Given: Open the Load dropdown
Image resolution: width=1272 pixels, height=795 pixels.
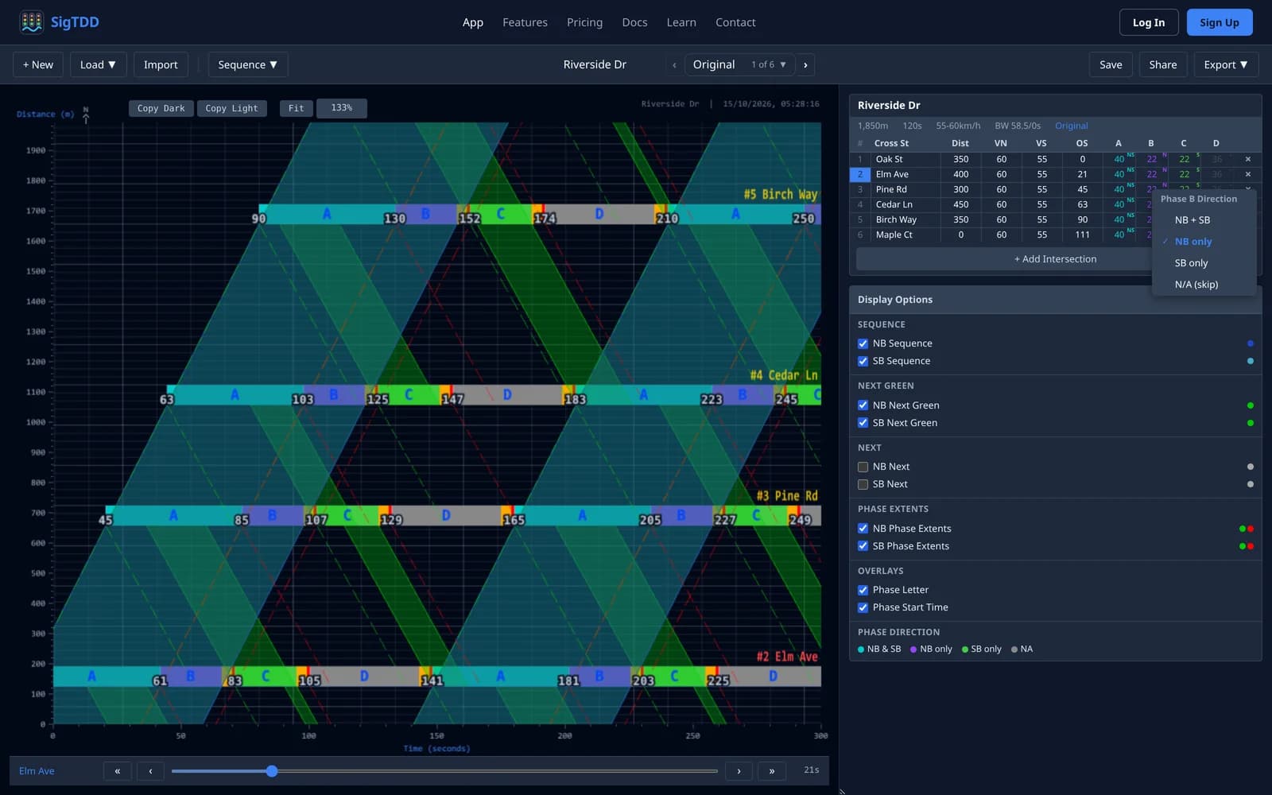Looking at the screenshot, I should [98, 64].
